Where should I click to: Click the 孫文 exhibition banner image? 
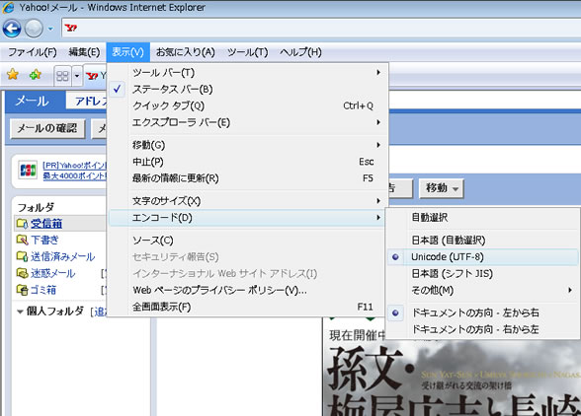452,378
